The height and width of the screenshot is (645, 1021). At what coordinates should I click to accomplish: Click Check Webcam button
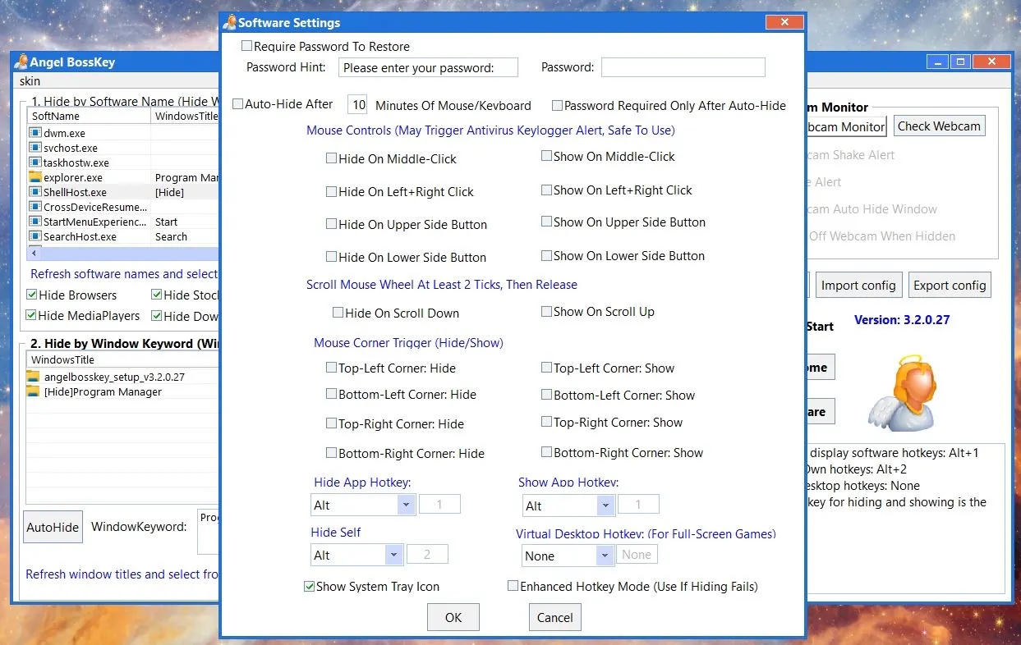coord(939,126)
